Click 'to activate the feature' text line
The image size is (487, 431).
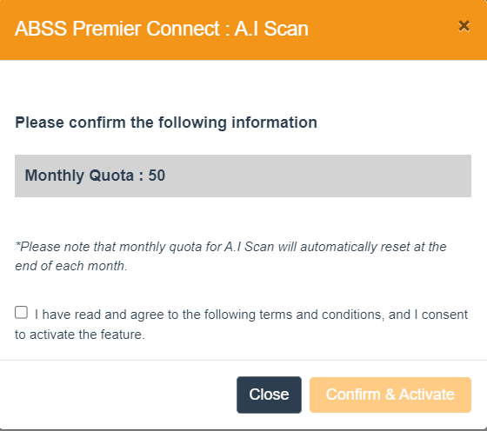coord(80,335)
